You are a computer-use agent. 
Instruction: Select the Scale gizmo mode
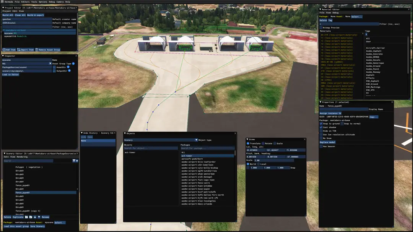click(275, 143)
